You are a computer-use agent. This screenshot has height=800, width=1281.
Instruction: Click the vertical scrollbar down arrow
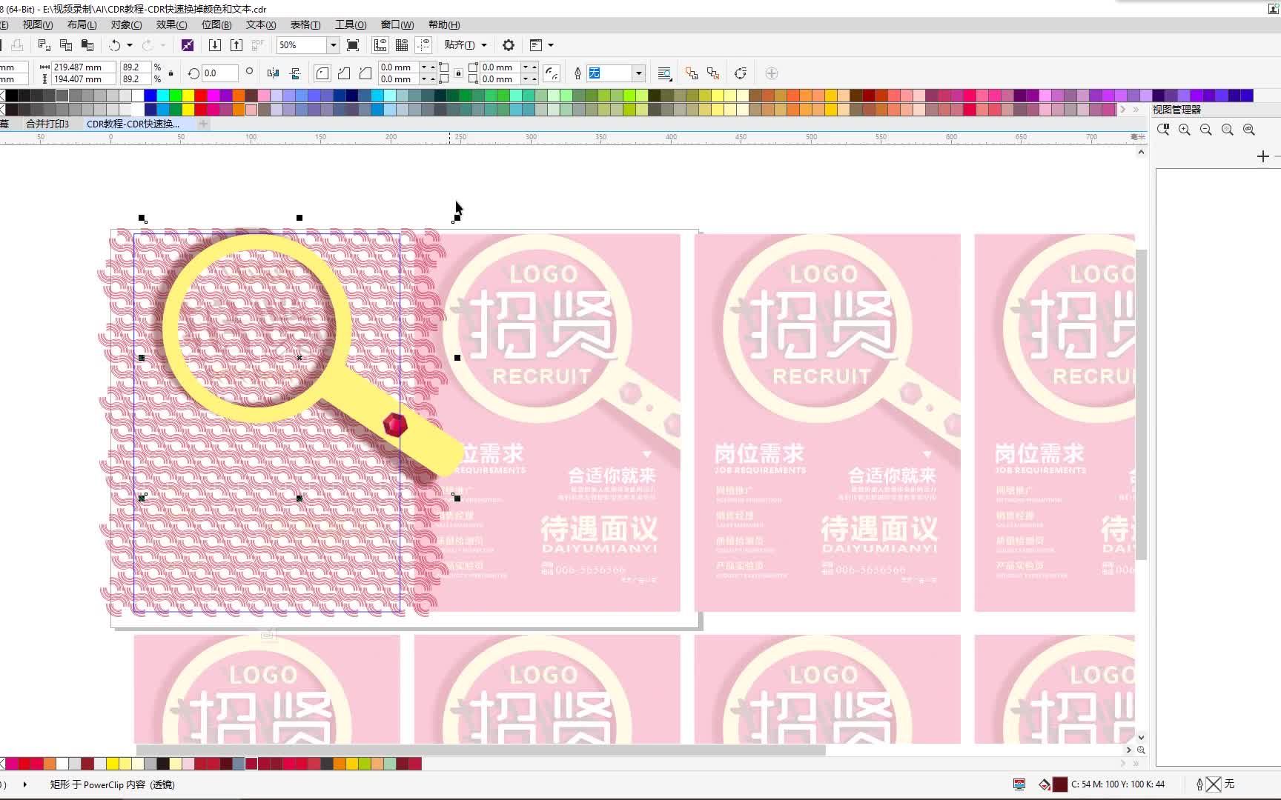(x=1141, y=737)
